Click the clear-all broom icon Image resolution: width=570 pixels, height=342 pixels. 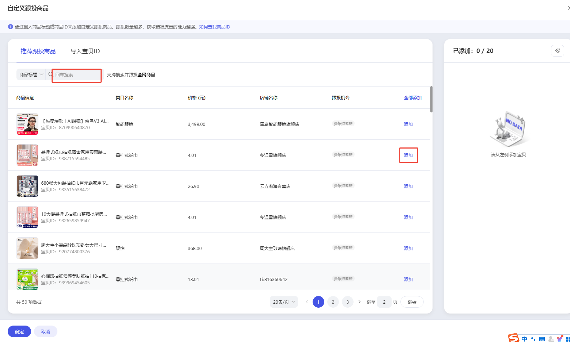(x=557, y=51)
